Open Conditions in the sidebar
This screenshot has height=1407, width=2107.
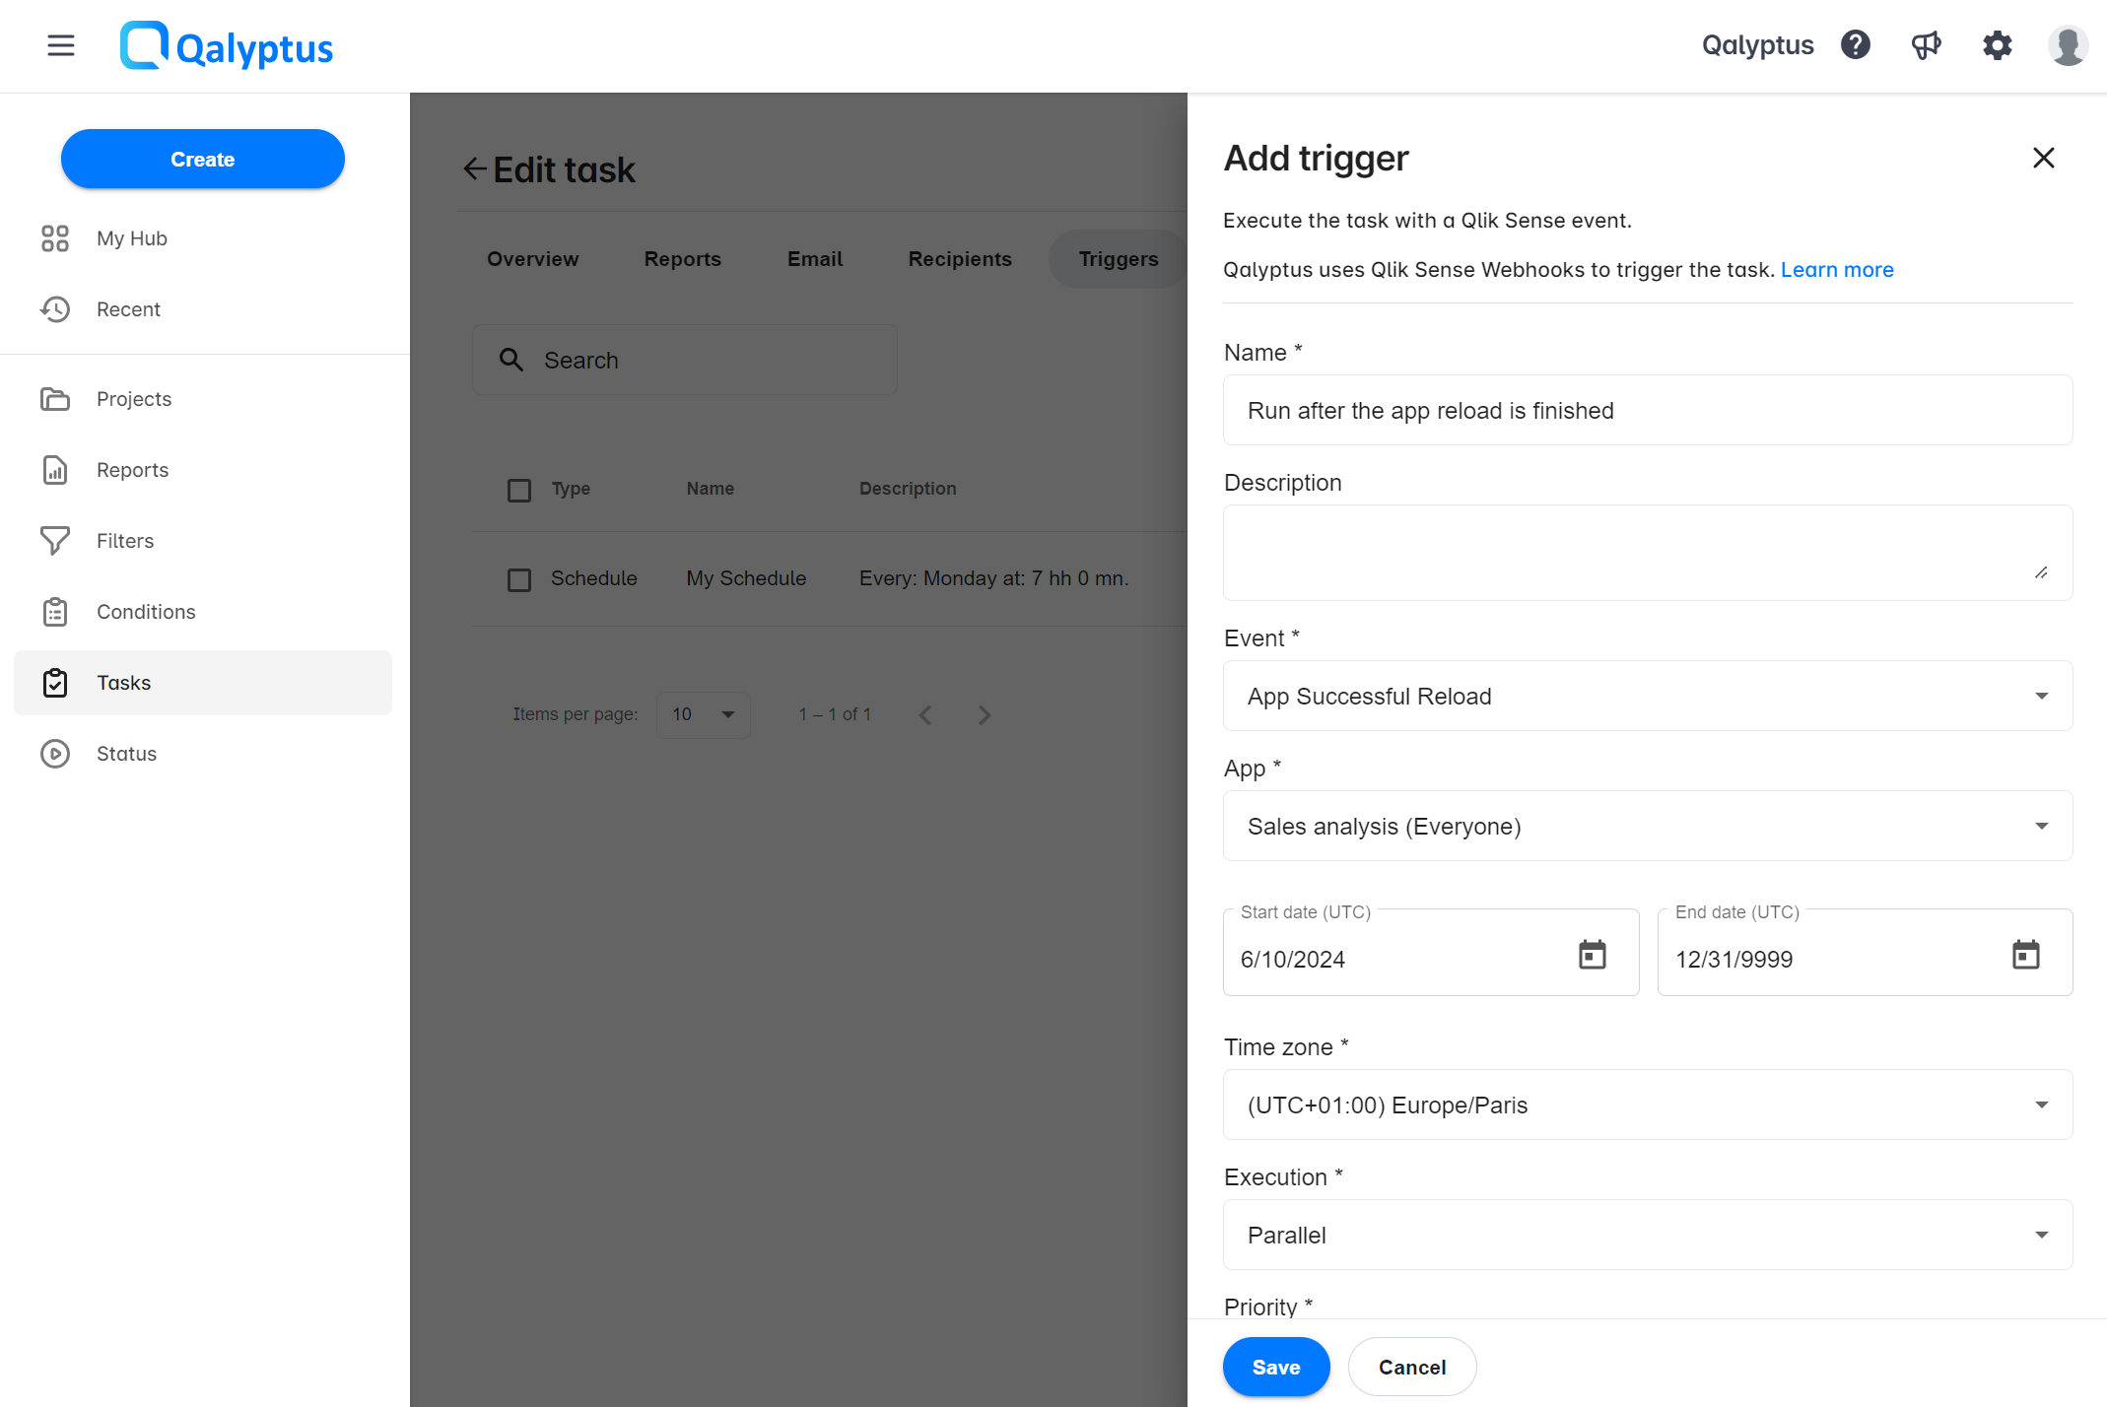coord(146,611)
